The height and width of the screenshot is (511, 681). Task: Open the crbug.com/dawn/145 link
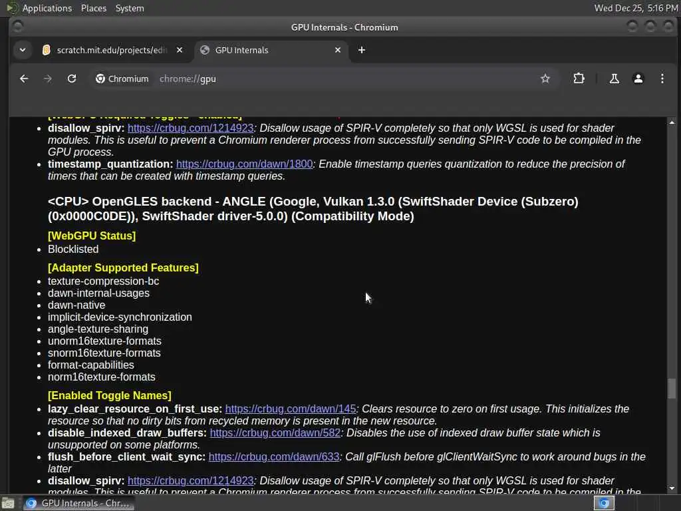click(290, 409)
